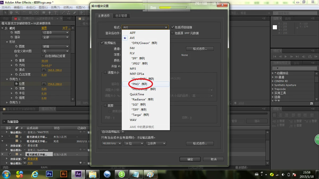Open the Windows Start menu
Image resolution: width=319 pixels, height=179 pixels.
pos(6,174)
